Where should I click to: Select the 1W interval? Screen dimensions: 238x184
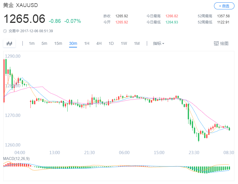tap(124, 43)
